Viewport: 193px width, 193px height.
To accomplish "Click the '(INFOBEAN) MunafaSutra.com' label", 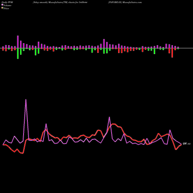I will [x=125, y=2].
